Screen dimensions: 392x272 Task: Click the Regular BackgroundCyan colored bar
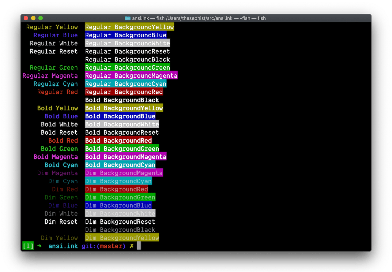point(126,84)
